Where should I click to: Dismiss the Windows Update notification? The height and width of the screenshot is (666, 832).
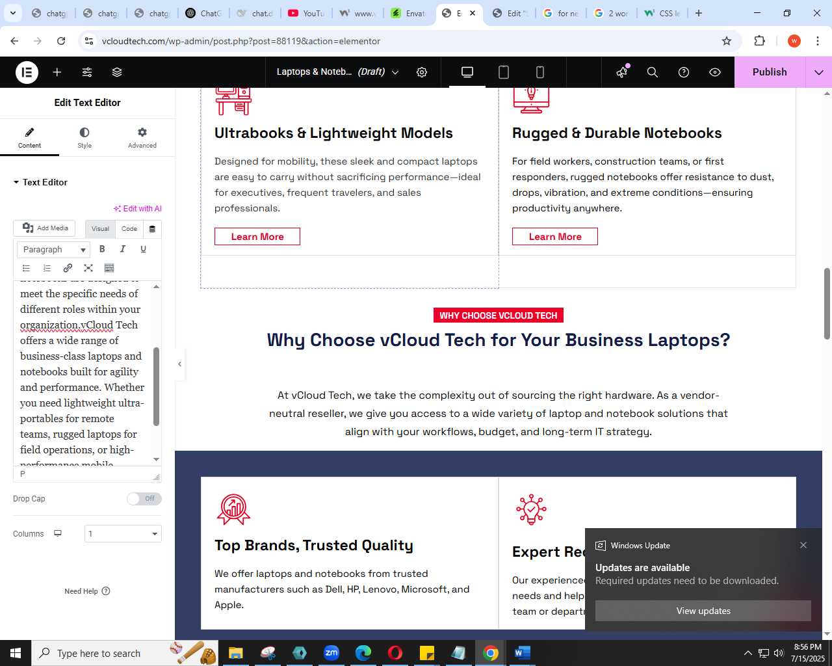coord(803,545)
